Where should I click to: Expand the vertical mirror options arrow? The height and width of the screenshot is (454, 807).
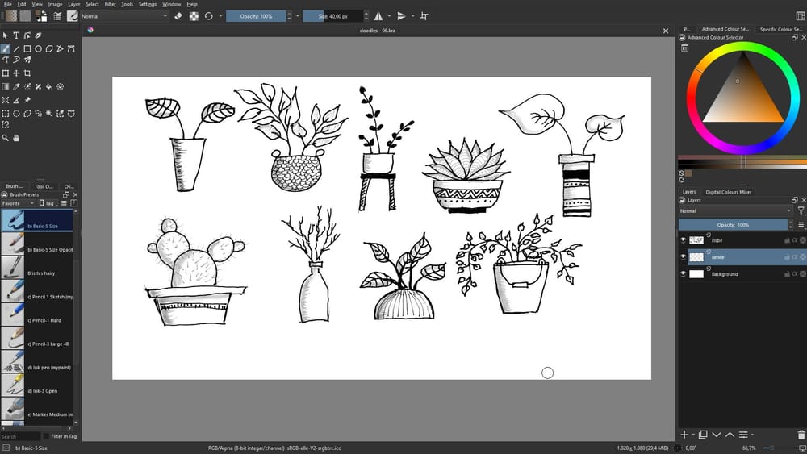412,16
